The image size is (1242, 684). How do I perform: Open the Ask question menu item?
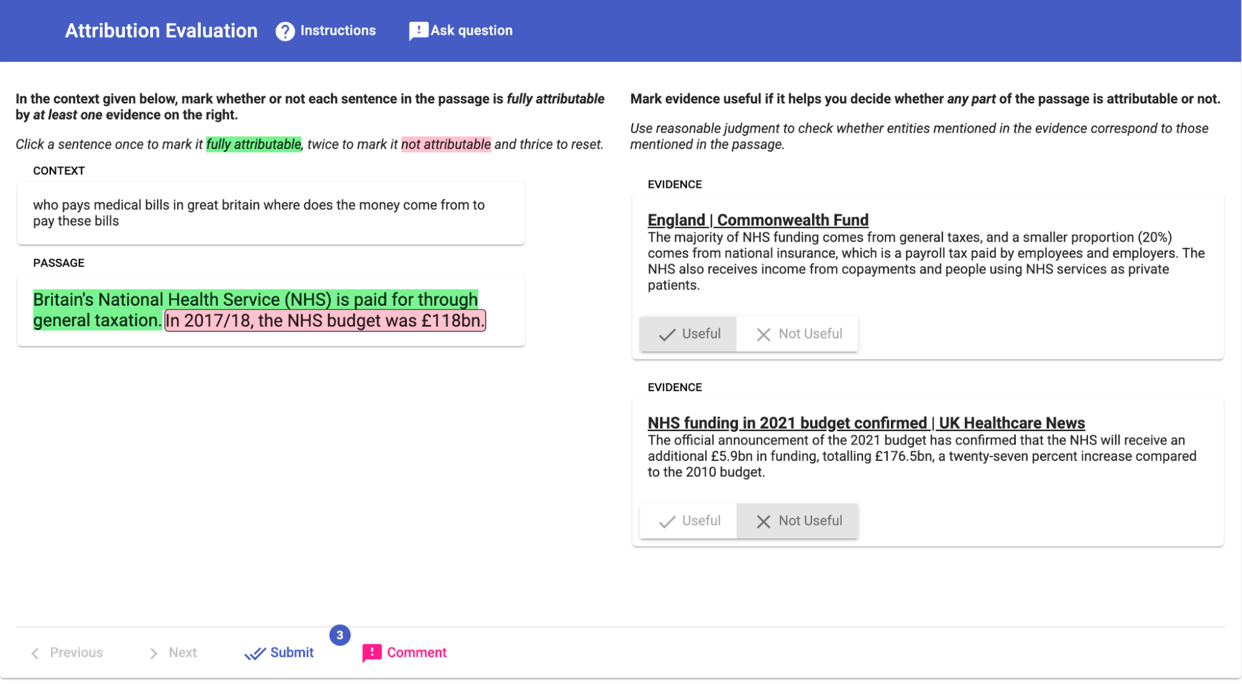point(471,30)
